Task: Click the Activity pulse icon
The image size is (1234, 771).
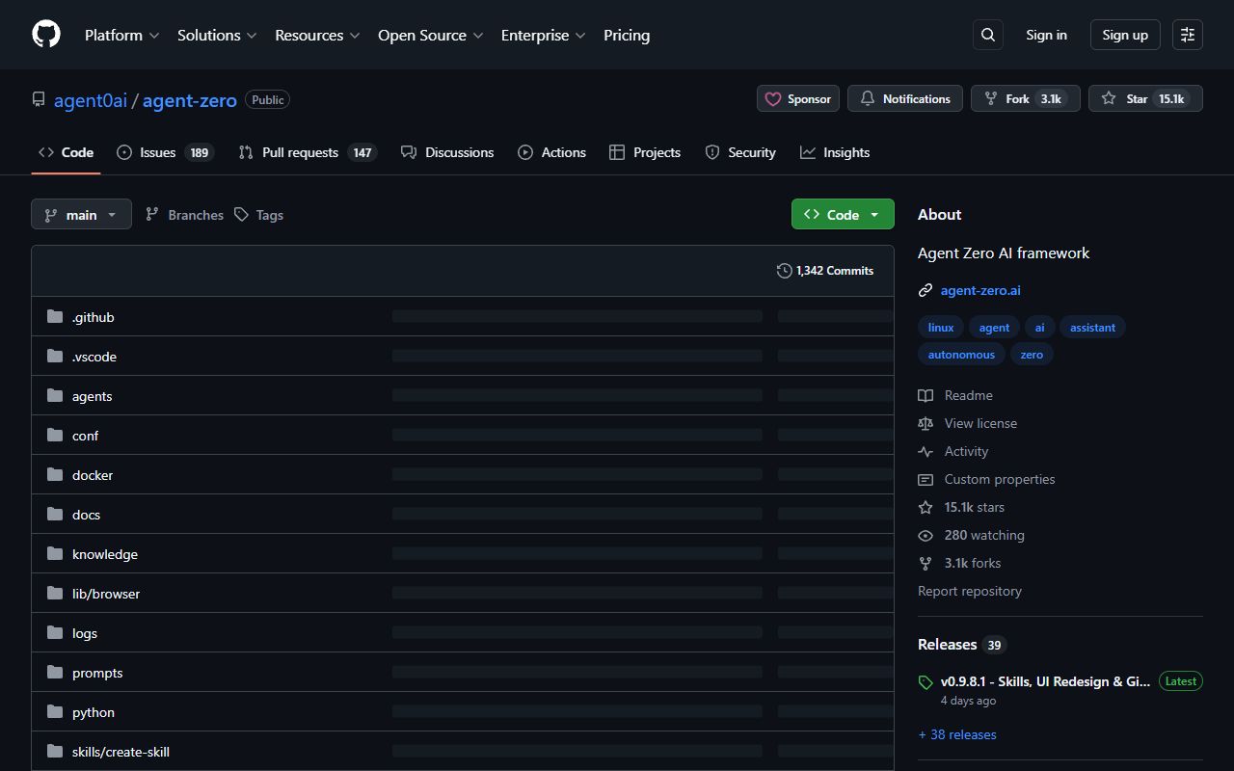Action: pos(925,451)
